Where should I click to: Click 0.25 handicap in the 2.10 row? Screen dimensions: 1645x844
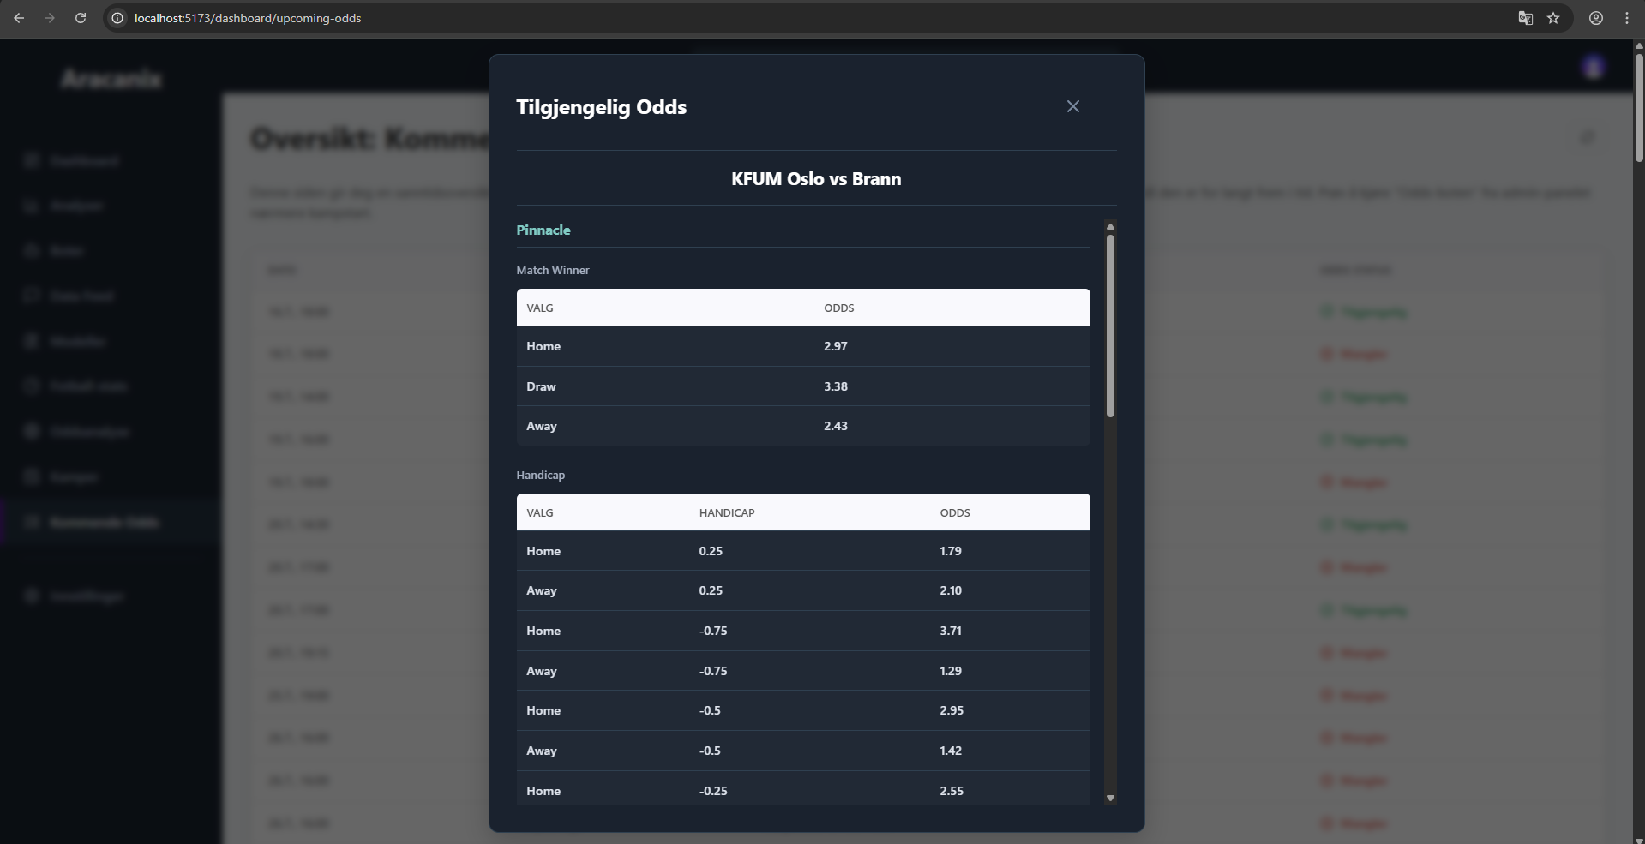click(x=711, y=590)
